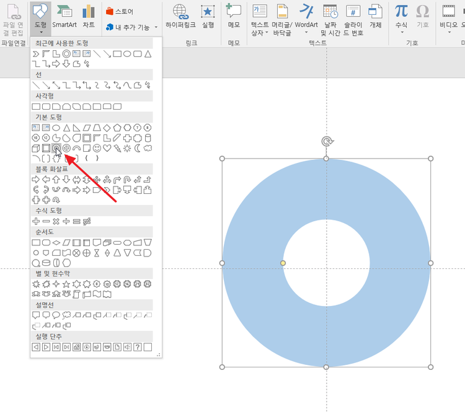Choose the Regular Pentagon basic shape
Image resolution: width=465 pixels, height=412 pixels.
click(117, 128)
